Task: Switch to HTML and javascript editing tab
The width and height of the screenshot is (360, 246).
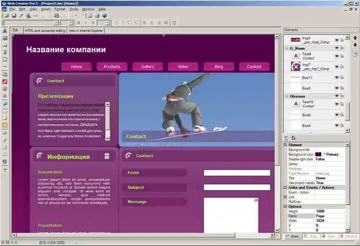Action: [x=45, y=31]
